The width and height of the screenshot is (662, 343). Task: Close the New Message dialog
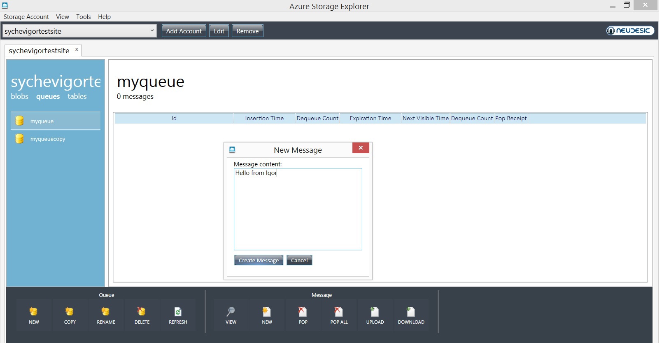coord(361,148)
